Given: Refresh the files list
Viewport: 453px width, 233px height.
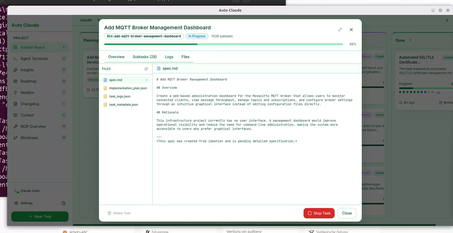Looking at the screenshot, I should [x=146, y=69].
